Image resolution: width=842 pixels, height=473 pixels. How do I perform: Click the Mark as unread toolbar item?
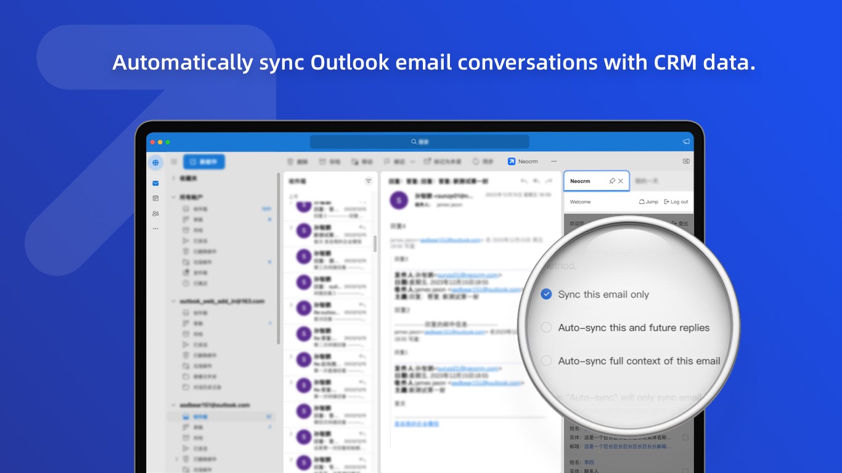443,161
